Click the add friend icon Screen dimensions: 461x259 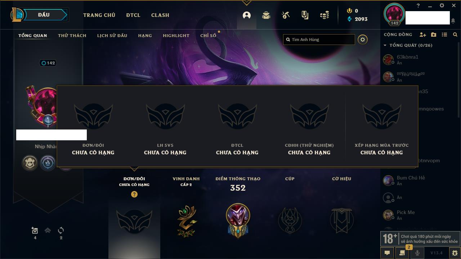click(423, 35)
